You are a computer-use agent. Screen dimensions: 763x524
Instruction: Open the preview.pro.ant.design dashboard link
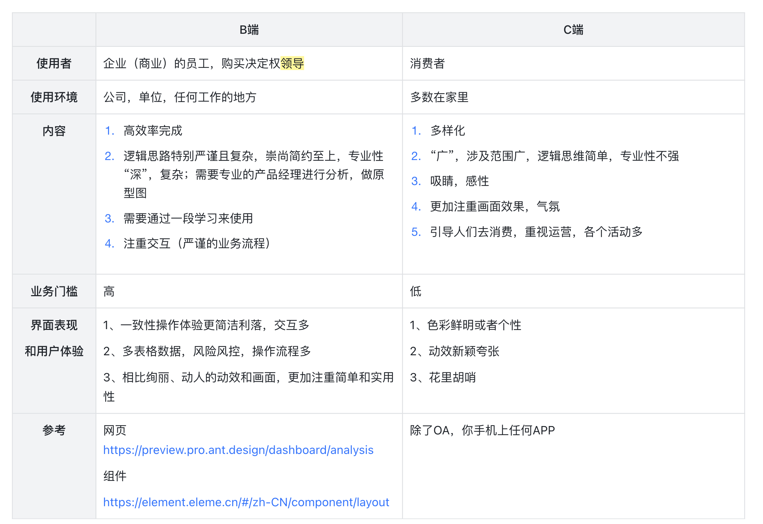pyautogui.click(x=238, y=450)
